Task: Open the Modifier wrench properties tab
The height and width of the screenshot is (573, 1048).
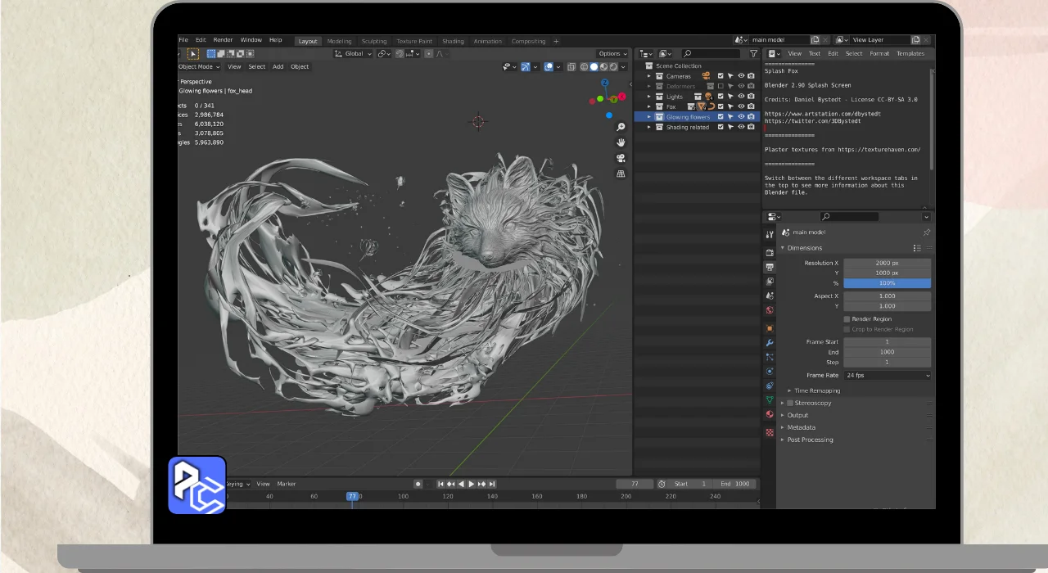Action: pos(770,343)
